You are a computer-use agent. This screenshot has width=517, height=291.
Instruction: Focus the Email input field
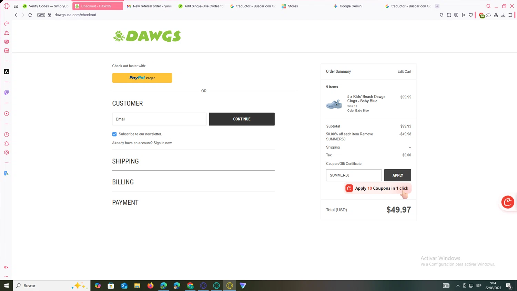click(159, 119)
